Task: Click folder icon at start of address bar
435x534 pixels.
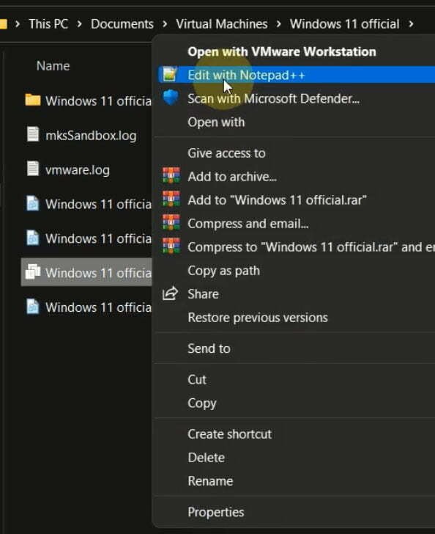Action: click(x=4, y=24)
